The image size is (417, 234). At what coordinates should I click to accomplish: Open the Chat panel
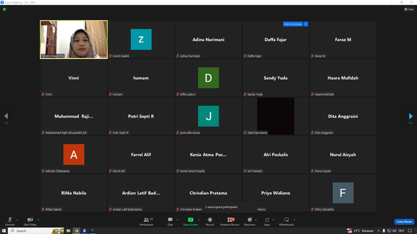click(170, 221)
